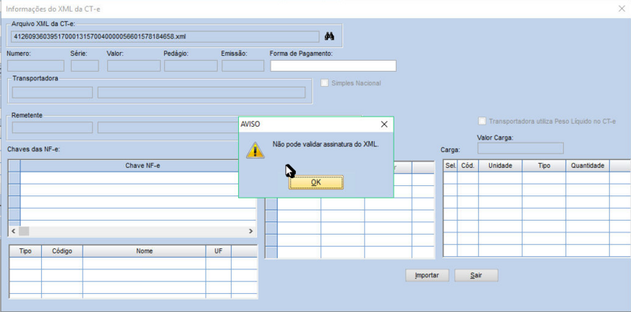
Task: Close the Informações do XML da CT-e window
Action: click(622, 9)
